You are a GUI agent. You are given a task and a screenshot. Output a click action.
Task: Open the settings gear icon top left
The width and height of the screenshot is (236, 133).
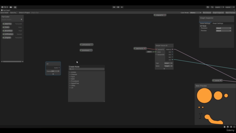click(15, 7)
